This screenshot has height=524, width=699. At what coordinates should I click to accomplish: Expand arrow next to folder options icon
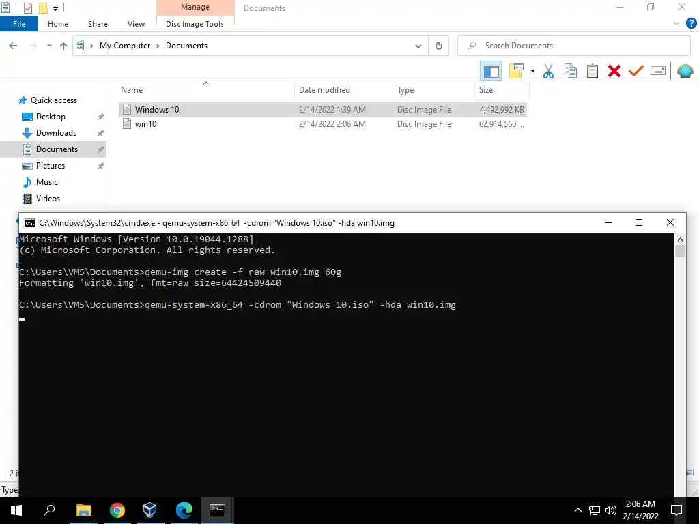(x=532, y=71)
